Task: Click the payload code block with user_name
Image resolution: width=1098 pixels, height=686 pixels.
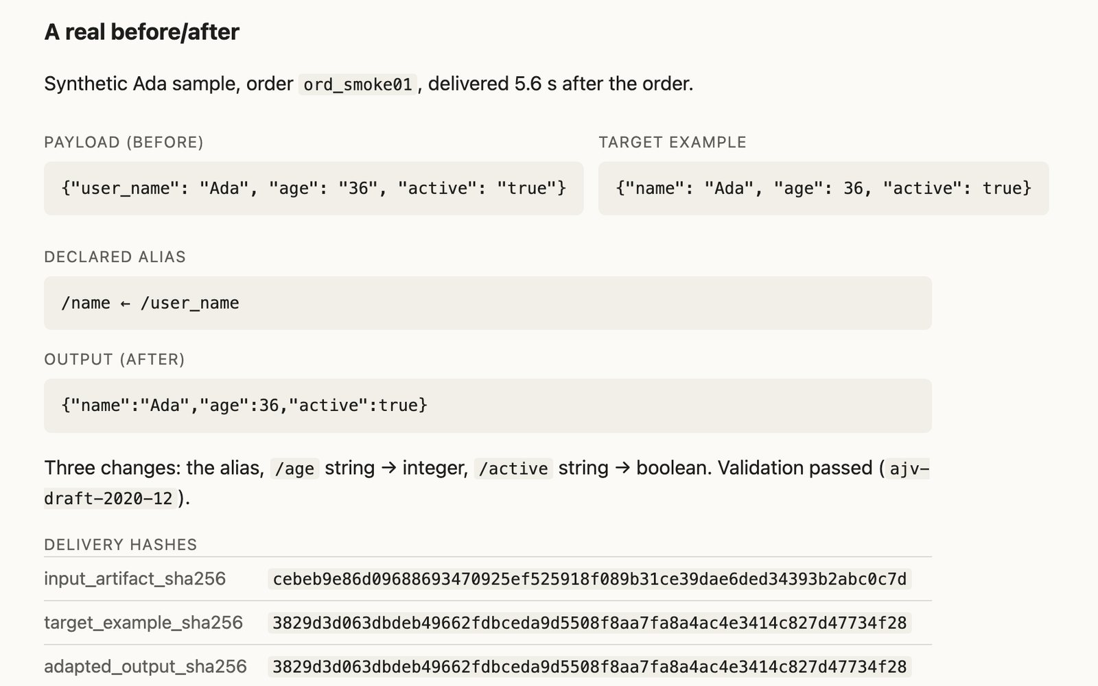Action: pyautogui.click(x=314, y=188)
